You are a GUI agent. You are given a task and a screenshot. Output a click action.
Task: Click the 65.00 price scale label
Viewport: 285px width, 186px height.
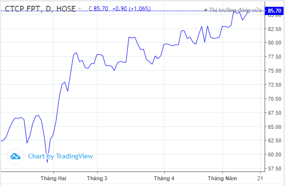275,127
